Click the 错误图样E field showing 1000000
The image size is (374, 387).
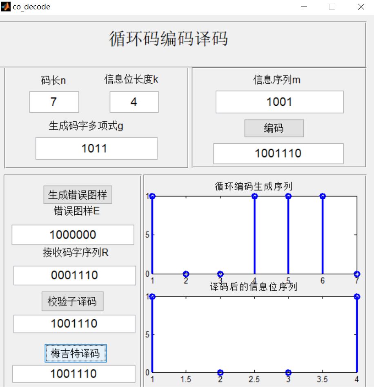(74, 235)
